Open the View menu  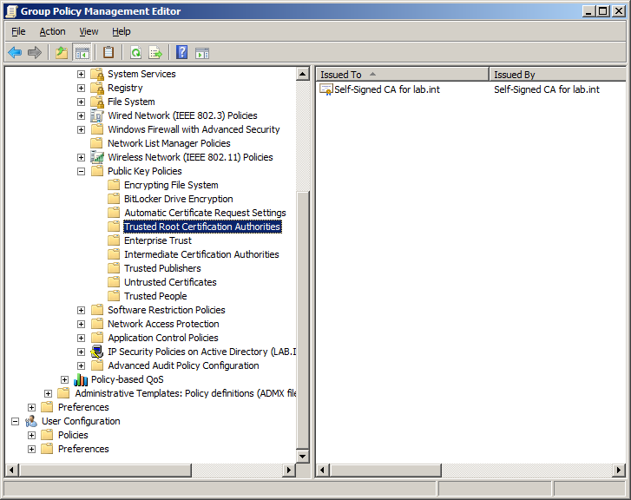(x=89, y=31)
